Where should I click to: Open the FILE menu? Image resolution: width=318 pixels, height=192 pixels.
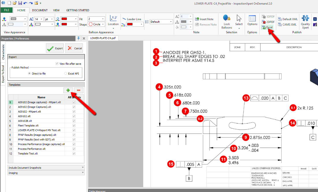(7, 10)
